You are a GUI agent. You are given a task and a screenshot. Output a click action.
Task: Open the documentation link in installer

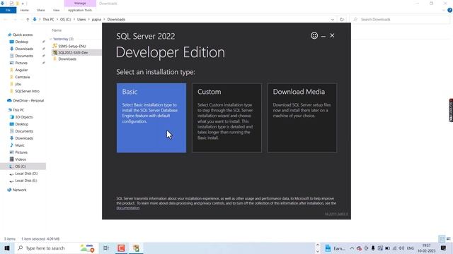click(x=127, y=208)
